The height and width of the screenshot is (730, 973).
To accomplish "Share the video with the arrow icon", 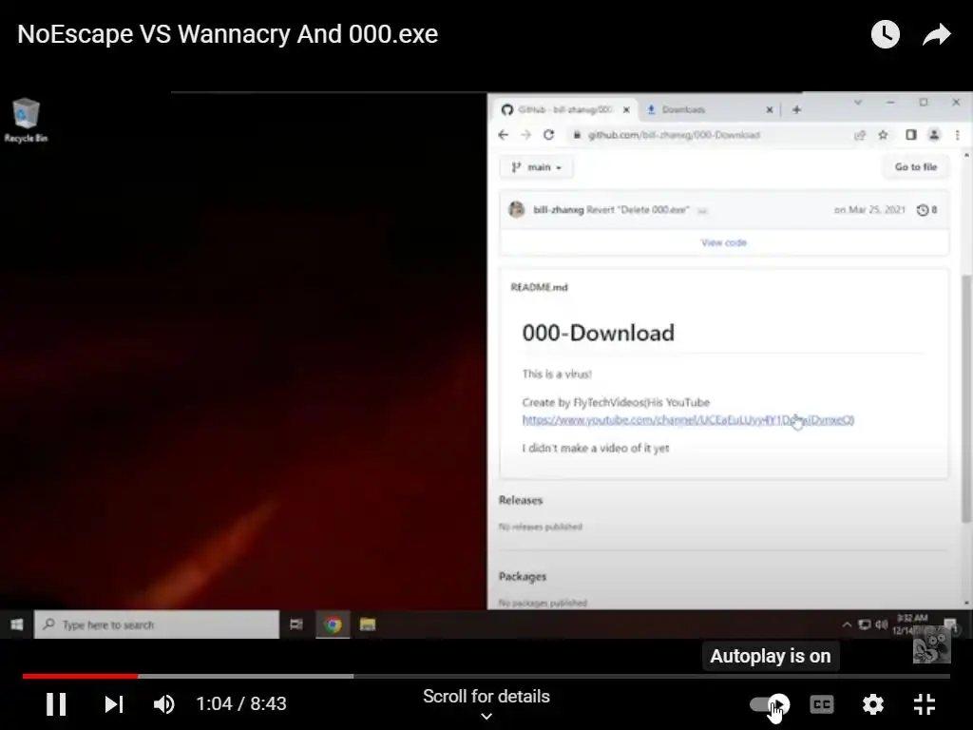I will 936,34.
